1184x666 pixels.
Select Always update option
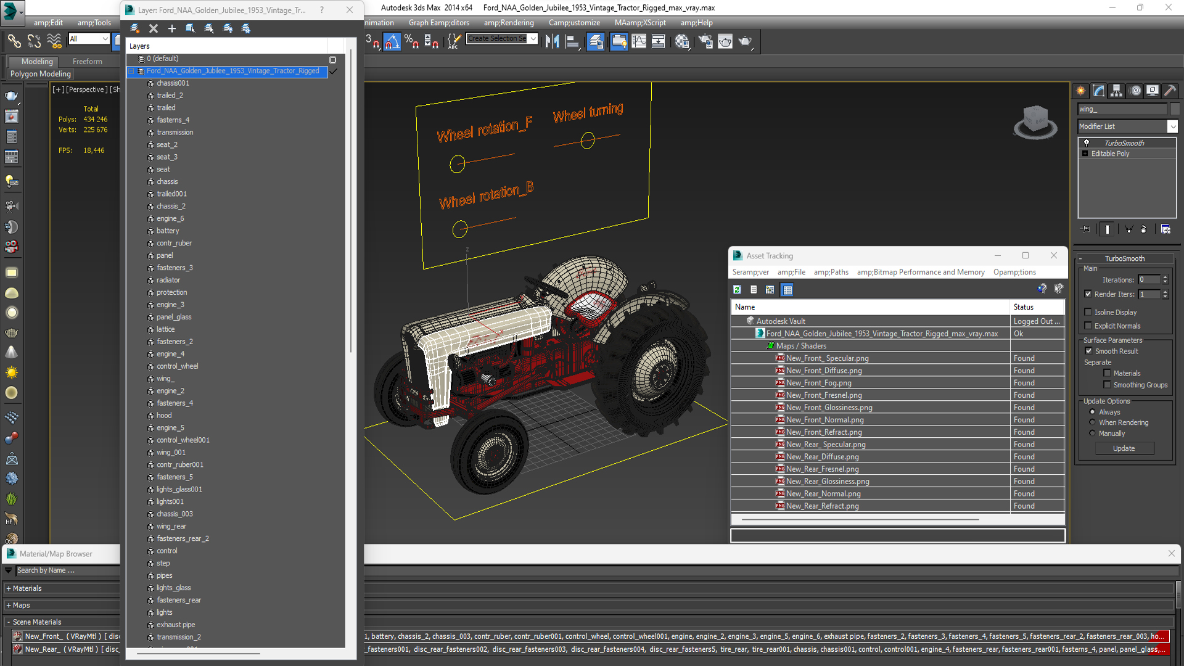tap(1092, 412)
